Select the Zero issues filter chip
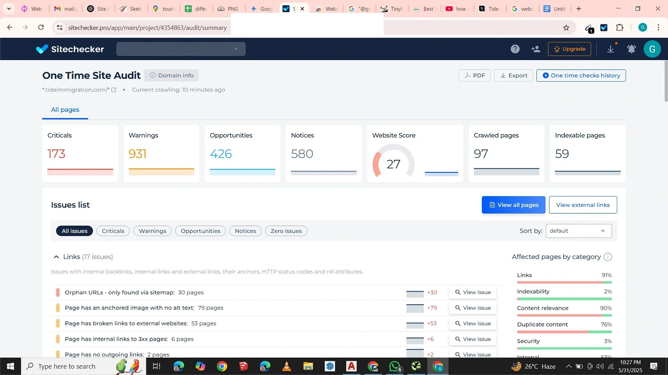The width and height of the screenshot is (668, 375). (286, 231)
